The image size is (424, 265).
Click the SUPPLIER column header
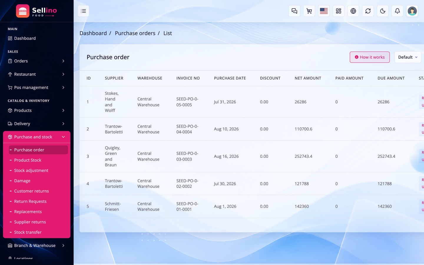tap(114, 78)
